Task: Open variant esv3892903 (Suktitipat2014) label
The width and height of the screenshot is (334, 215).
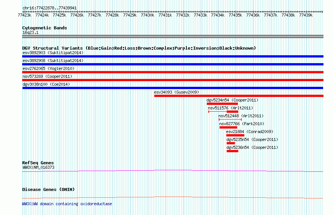Action: point(53,53)
